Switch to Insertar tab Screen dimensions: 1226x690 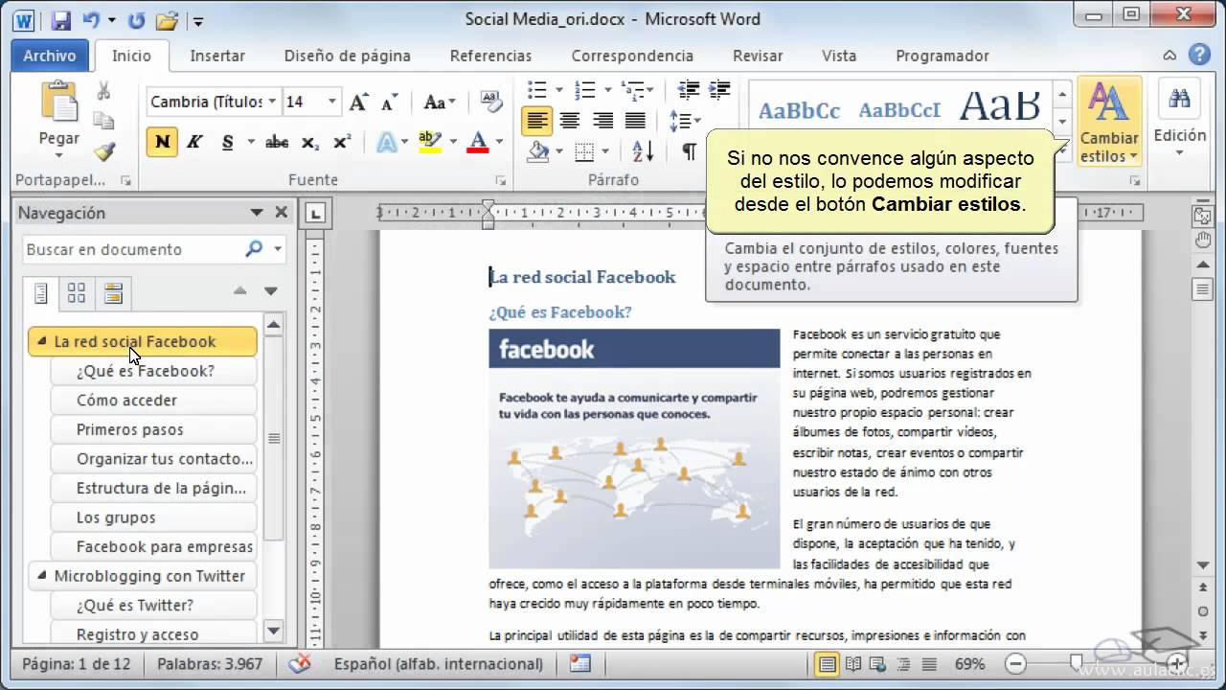click(x=217, y=56)
